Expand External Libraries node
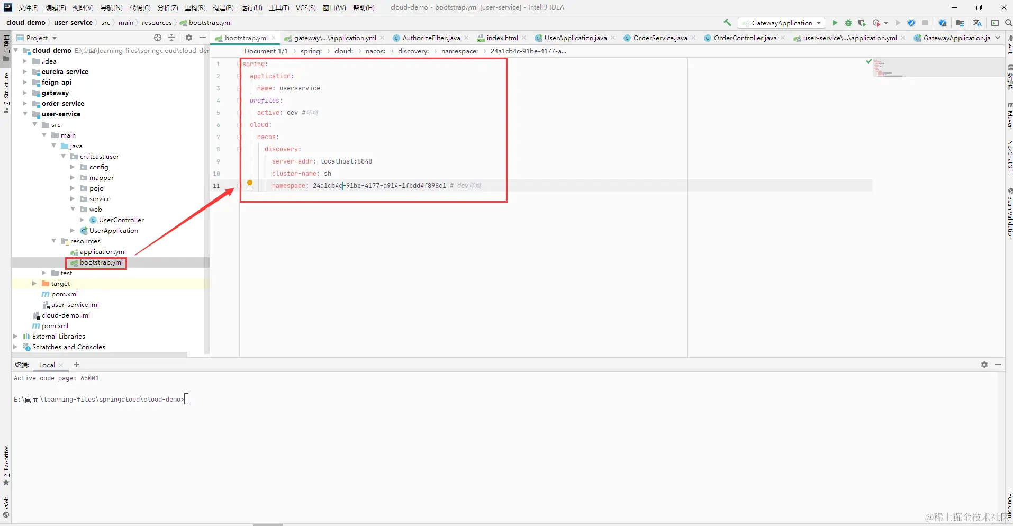The image size is (1013, 526). (15, 336)
